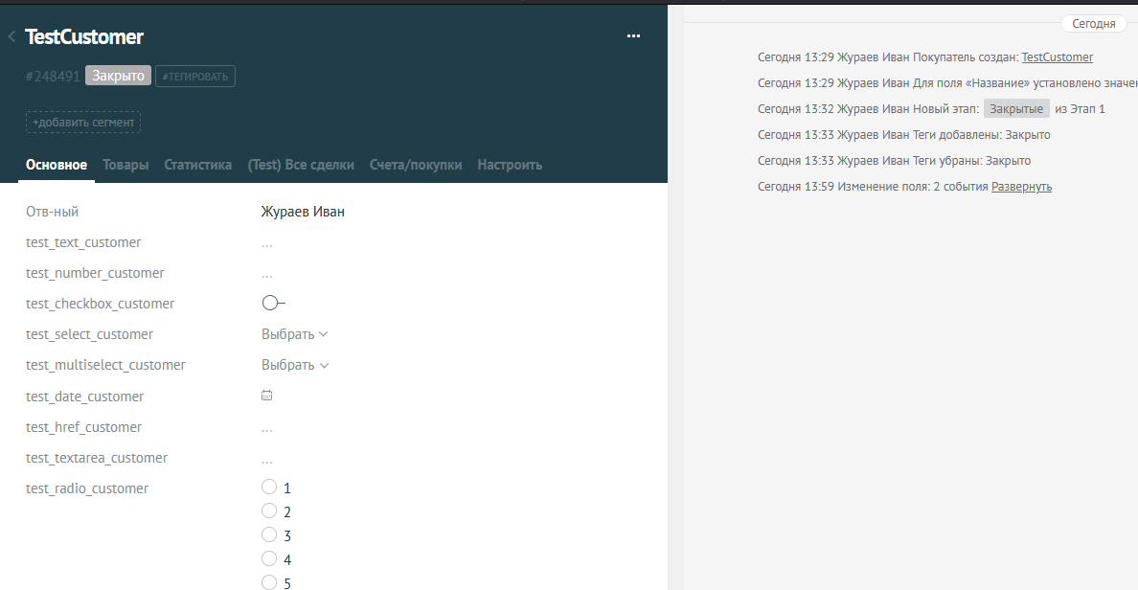1138x590 pixels.
Task: Toggle the test_checkbox_customer switch
Action: (x=274, y=303)
